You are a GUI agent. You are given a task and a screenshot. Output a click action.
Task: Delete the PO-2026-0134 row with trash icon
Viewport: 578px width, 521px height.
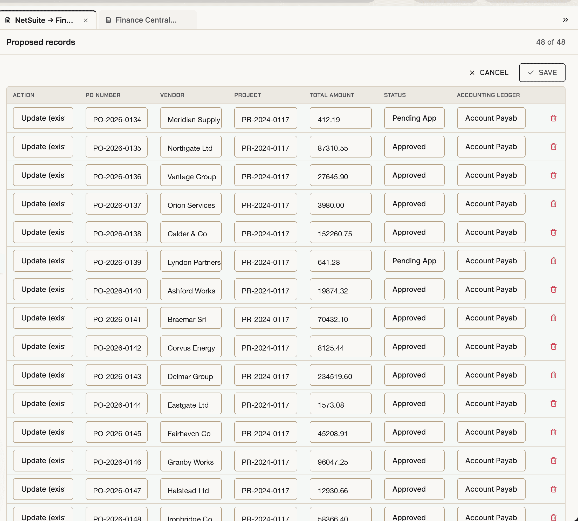click(553, 118)
